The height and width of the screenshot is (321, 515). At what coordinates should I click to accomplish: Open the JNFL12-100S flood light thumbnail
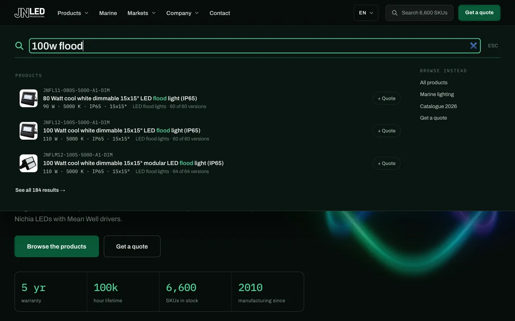29,131
